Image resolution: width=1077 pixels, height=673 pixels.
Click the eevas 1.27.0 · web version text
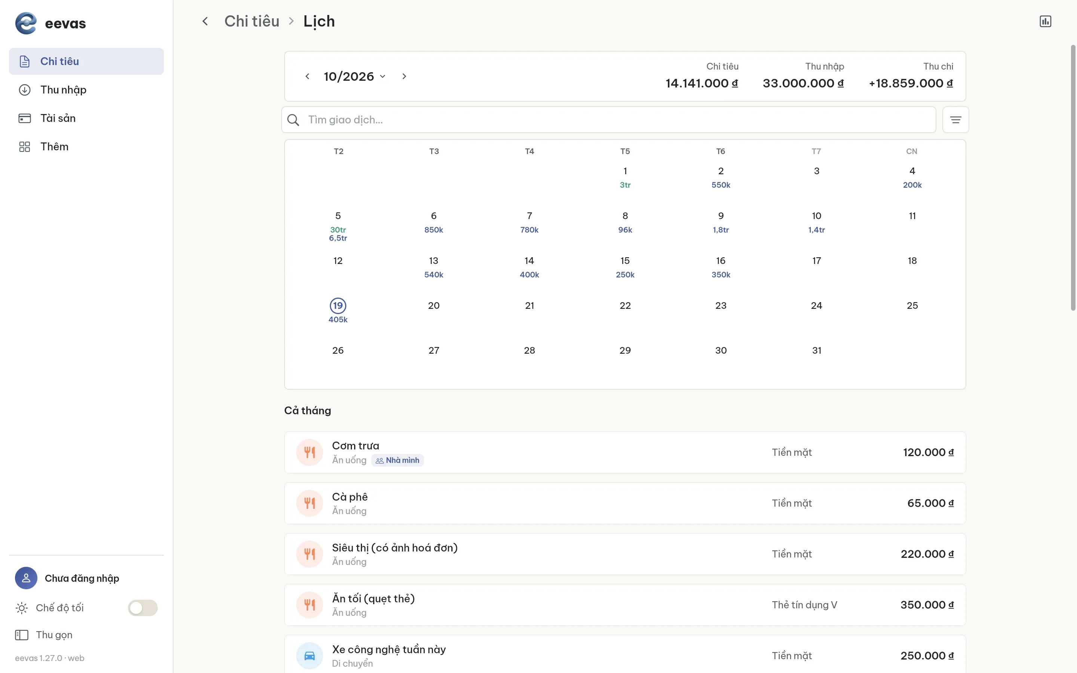pos(49,658)
